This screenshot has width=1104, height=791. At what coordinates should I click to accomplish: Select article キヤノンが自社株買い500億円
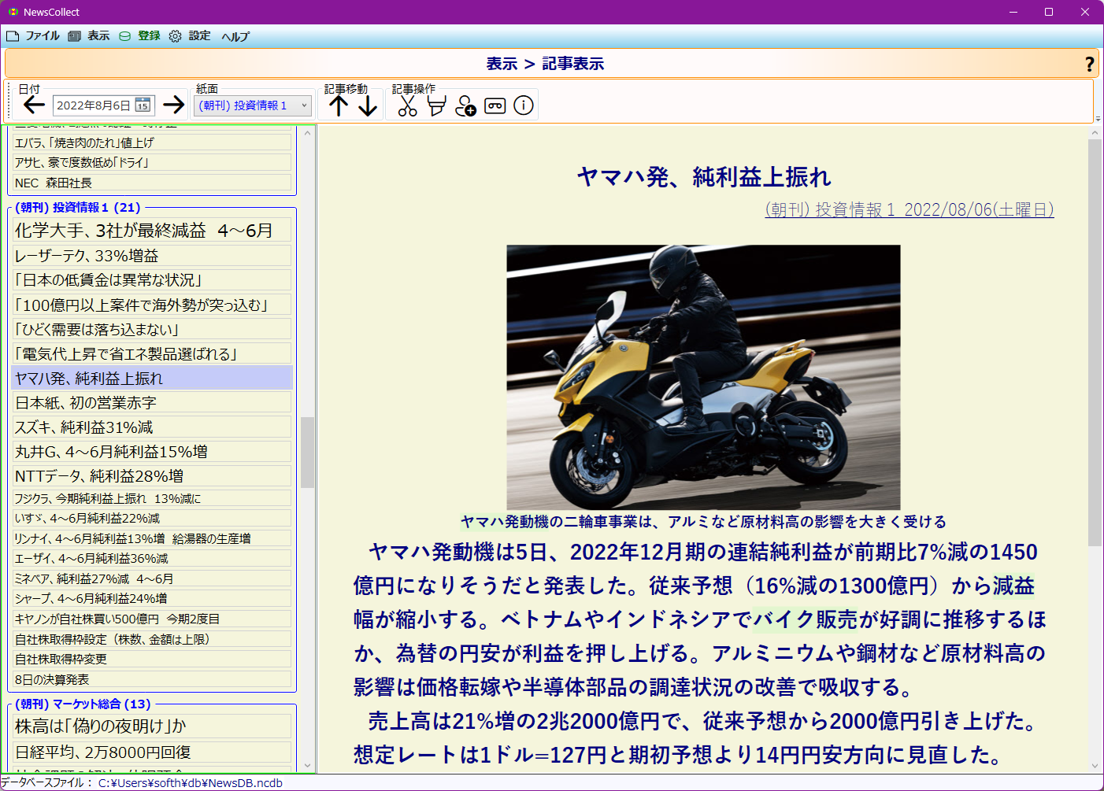click(152, 619)
